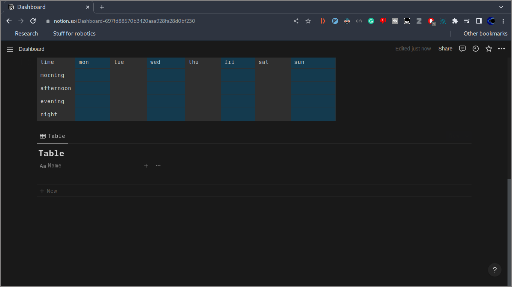Open table column options ellipsis

pyautogui.click(x=158, y=166)
